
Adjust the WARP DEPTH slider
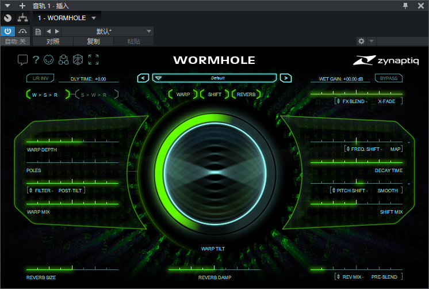(x=72, y=142)
